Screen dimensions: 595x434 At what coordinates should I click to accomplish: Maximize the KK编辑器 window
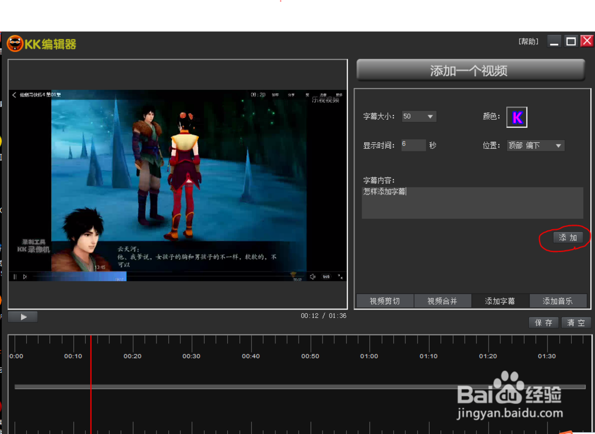point(571,42)
